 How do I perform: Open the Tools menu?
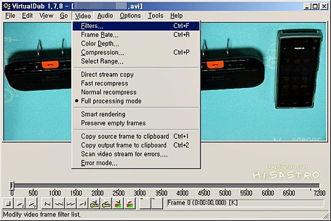(x=156, y=16)
